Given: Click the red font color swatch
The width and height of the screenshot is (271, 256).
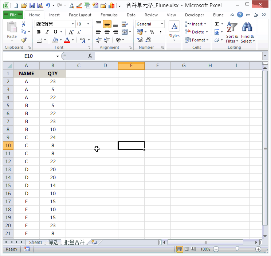Looking at the screenshot, I should pyautogui.click(x=67, y=40).
